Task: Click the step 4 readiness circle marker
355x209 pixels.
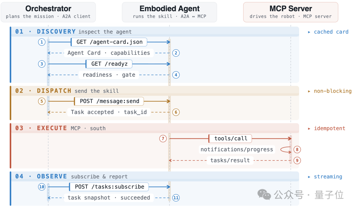Action: [176, 75]
